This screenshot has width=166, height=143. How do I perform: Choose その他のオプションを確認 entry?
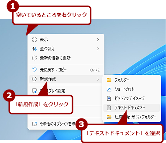click(x=58, y=124)
